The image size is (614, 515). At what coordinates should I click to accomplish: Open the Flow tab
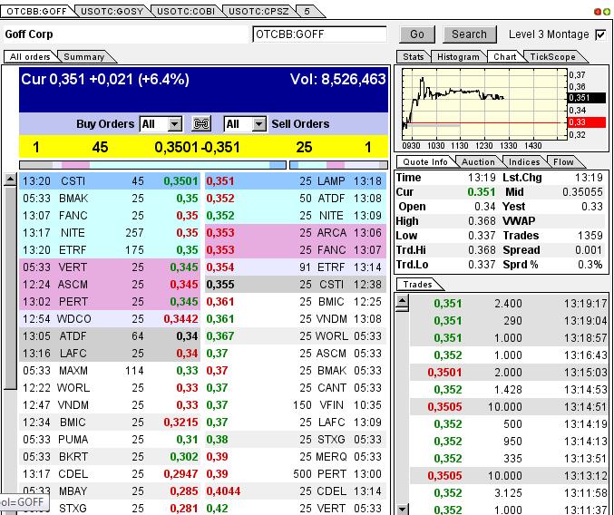click(563, 161)
